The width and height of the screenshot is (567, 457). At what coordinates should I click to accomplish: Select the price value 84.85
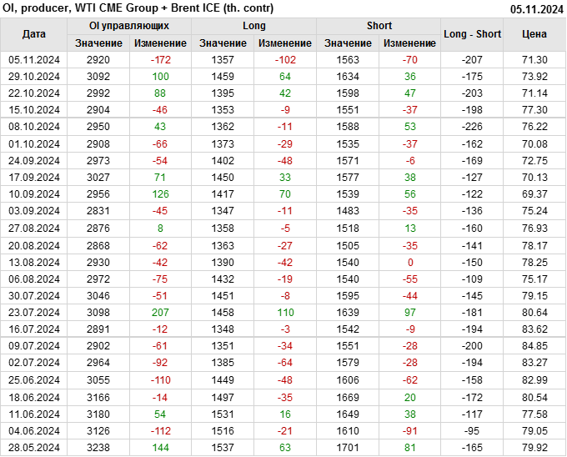[534, 345]
